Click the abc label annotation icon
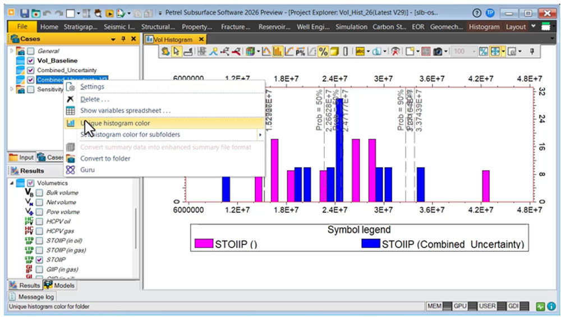Screen dimensions: 561x317 point(360,52)
